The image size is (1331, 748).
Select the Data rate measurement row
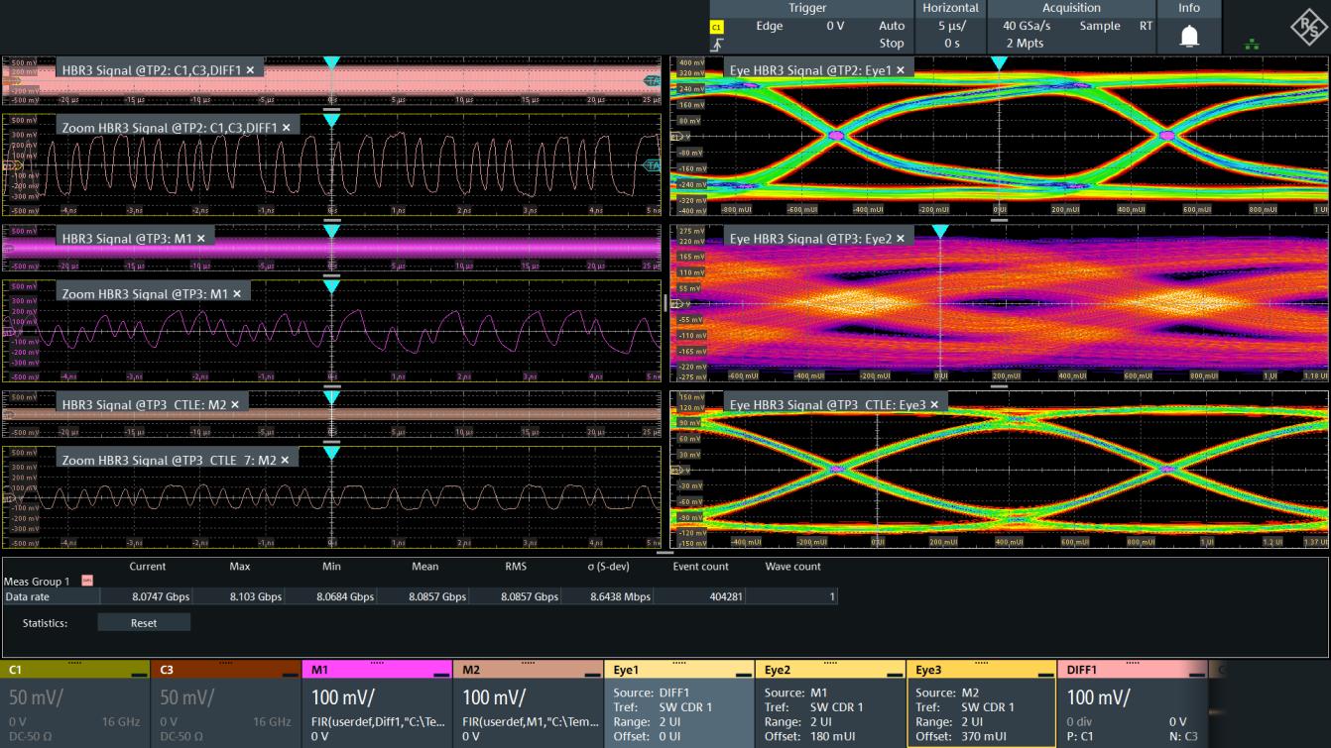tap(27, 597)
